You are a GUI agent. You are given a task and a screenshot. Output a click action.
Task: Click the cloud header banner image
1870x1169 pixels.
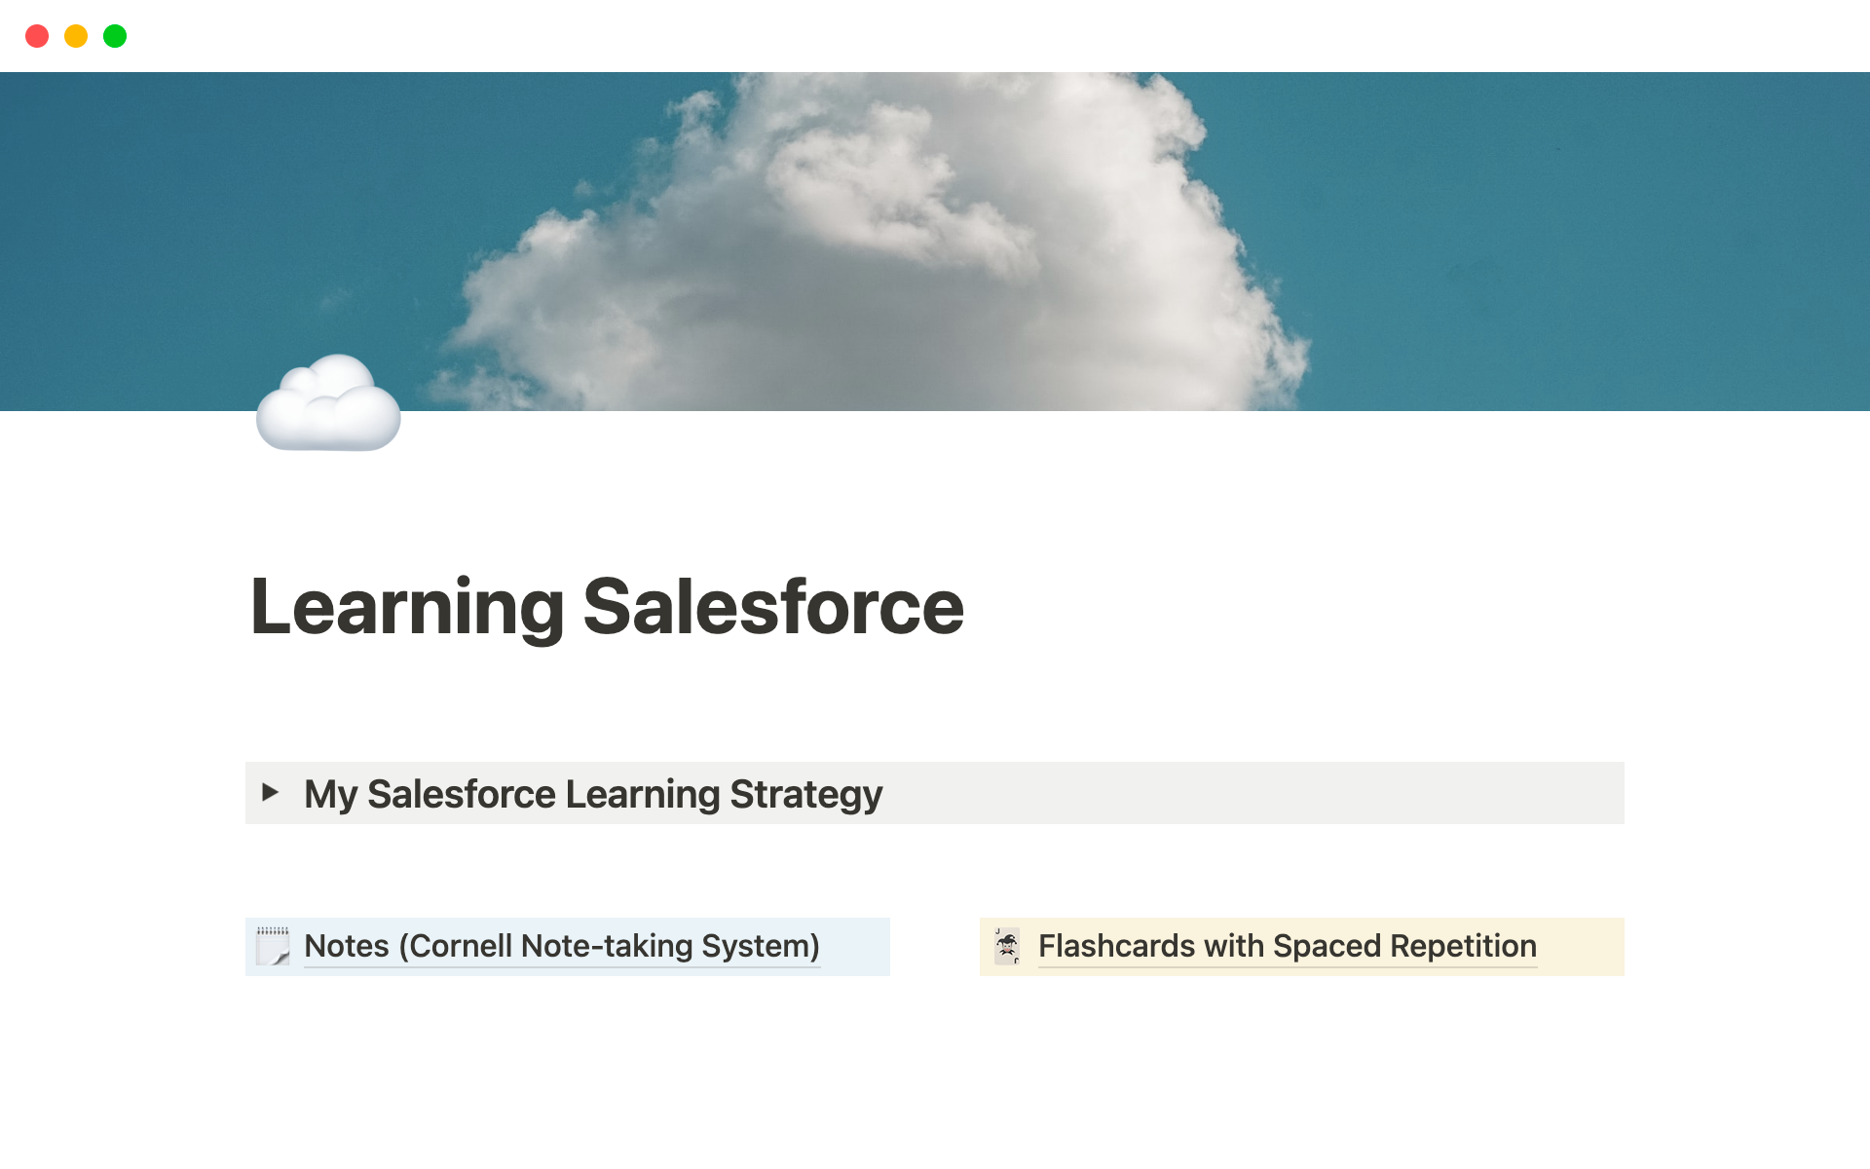(x=934, y=241)
